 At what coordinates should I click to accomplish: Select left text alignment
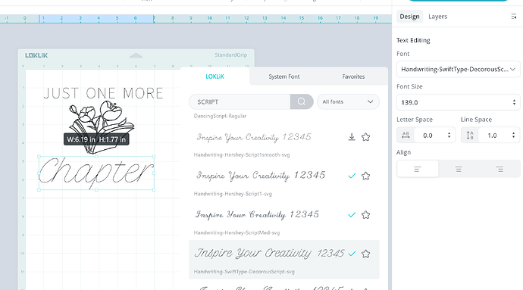[418, 170]
